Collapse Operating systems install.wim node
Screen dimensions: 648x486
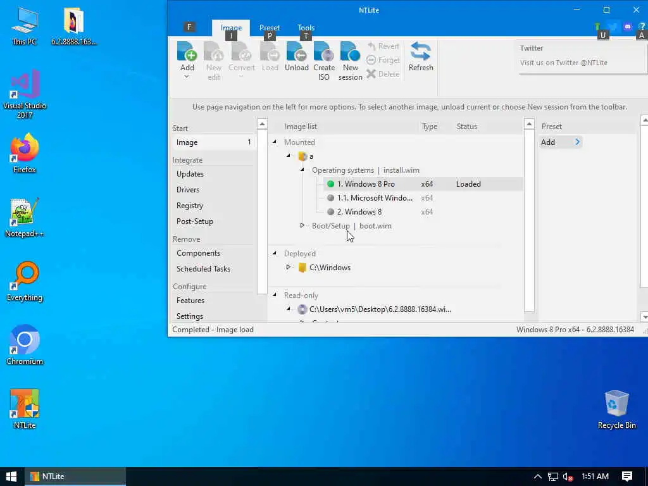(302, 170)
